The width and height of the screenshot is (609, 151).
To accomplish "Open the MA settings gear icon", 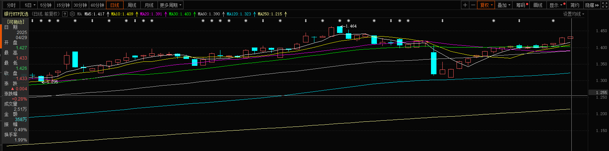I will (x=72, y=14).
